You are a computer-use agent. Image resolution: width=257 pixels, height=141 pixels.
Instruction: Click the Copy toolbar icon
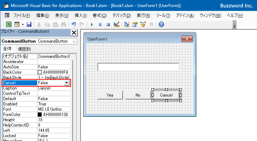tap(47, 24)
